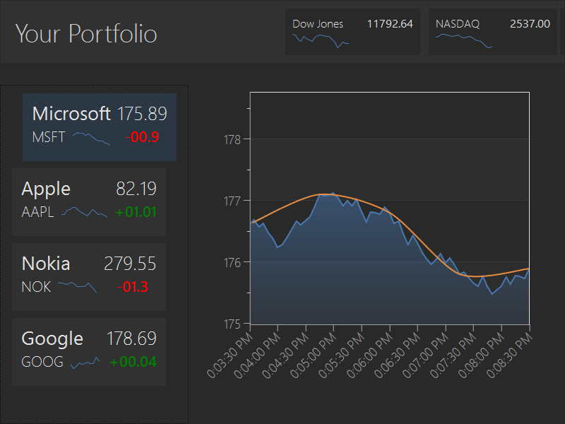Image resolution: width=565 pixels, height=424 pixels.
Task: Click the 0:05:30 PM time axis label
Action: 342,355
